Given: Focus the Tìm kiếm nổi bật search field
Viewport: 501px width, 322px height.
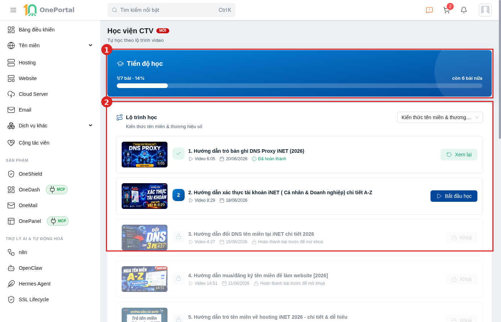Looking at the screenshot, I should tap(171, 10).
